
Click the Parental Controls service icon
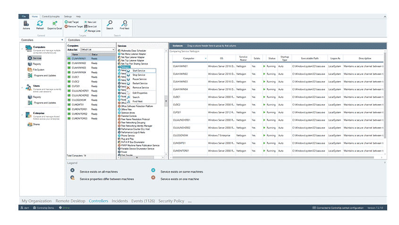click(x=119, y=116)
